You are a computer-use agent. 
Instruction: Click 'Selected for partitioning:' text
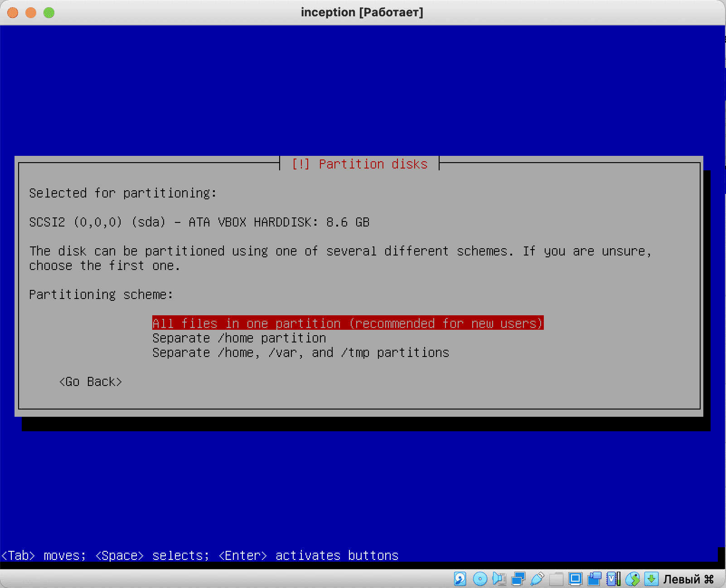tap(123, 193)
